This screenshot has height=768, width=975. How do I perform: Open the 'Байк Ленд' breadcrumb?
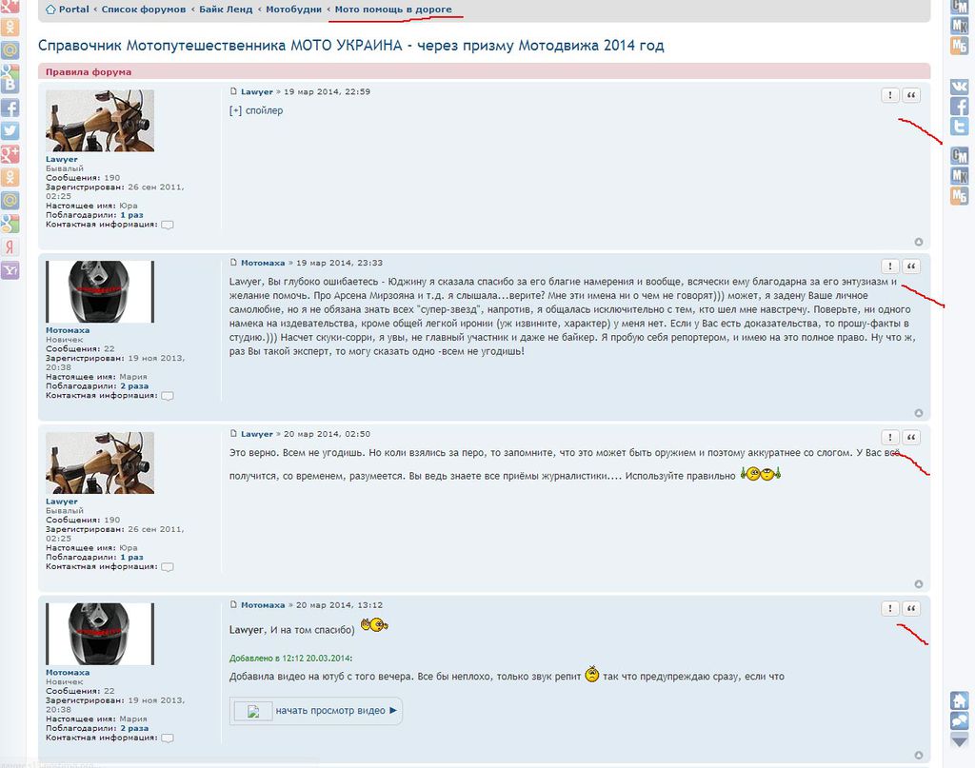pyautogui.click(x=225, y=10)
